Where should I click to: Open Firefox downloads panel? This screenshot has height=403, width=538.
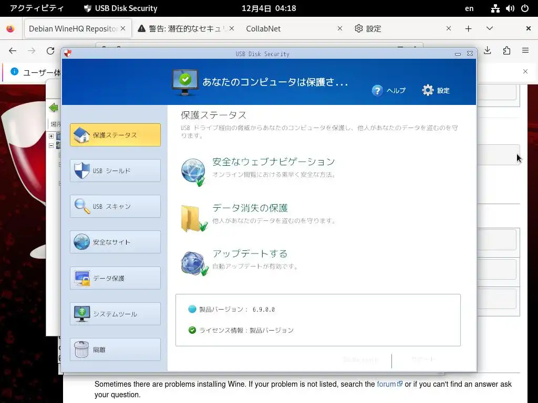(x=488, y=51)
